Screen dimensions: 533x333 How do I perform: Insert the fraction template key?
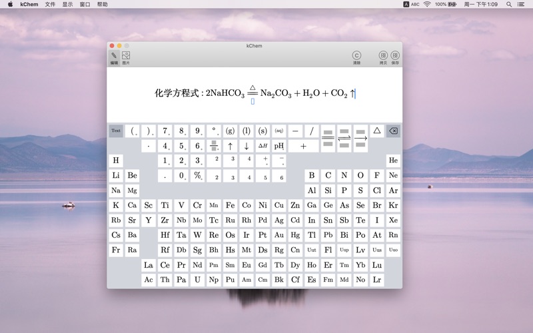pos(214,146)
